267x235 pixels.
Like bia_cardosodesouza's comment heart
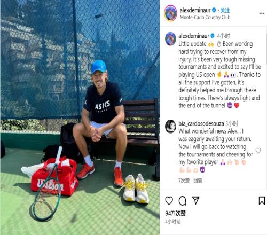(258, 151)
